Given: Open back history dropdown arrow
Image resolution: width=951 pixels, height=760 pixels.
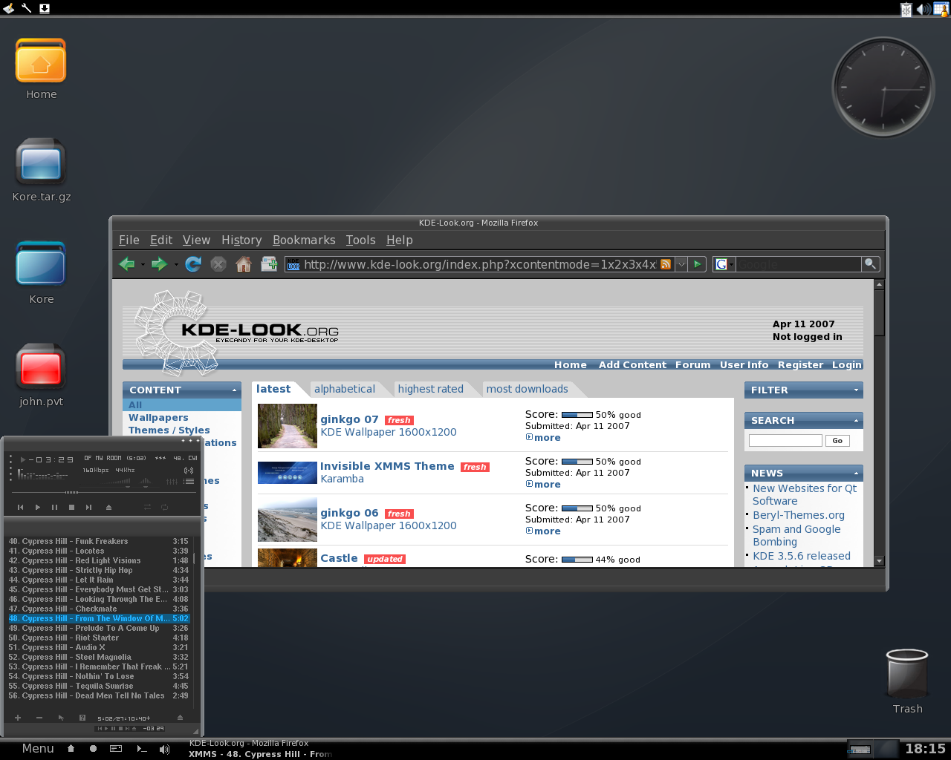Looking at the screenshot, I should (x=143, y=265).
